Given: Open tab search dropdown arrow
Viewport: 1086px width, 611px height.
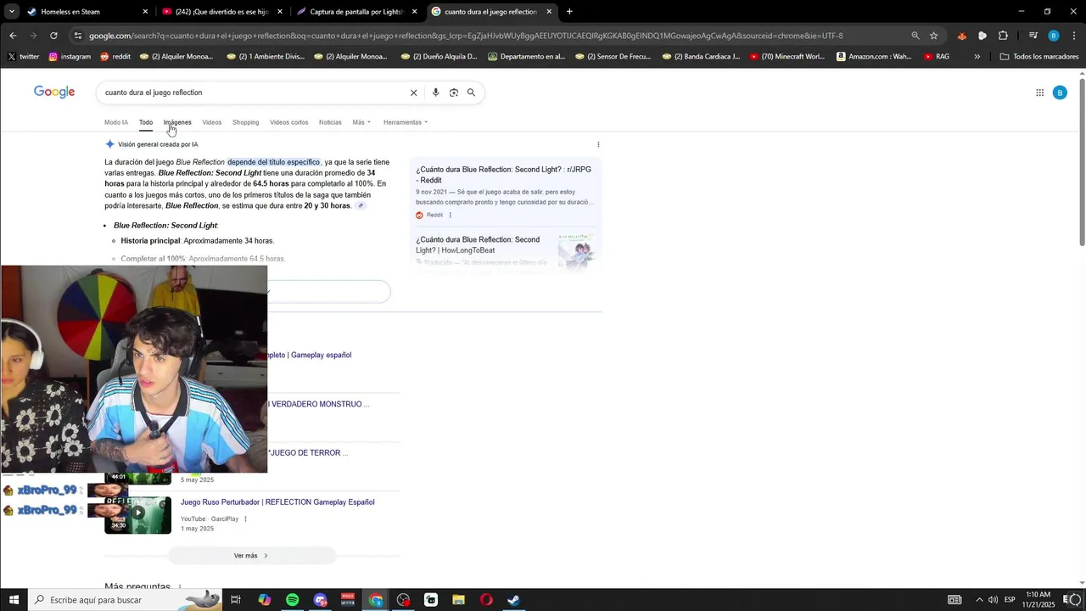Looking at the screenshot, I should (12, 12).
